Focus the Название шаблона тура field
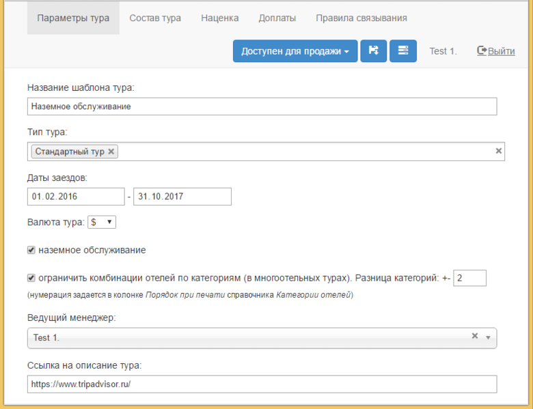The width and height of the screenshot is (533, 409). click(262, 107)
